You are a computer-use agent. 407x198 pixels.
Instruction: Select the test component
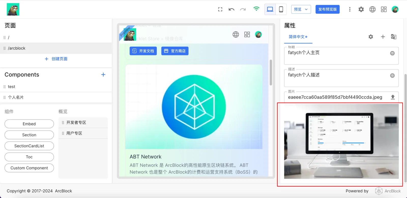coord(56,87)
